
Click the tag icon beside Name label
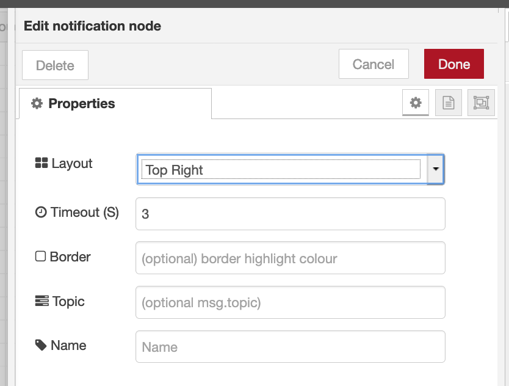tap(41, 346)
